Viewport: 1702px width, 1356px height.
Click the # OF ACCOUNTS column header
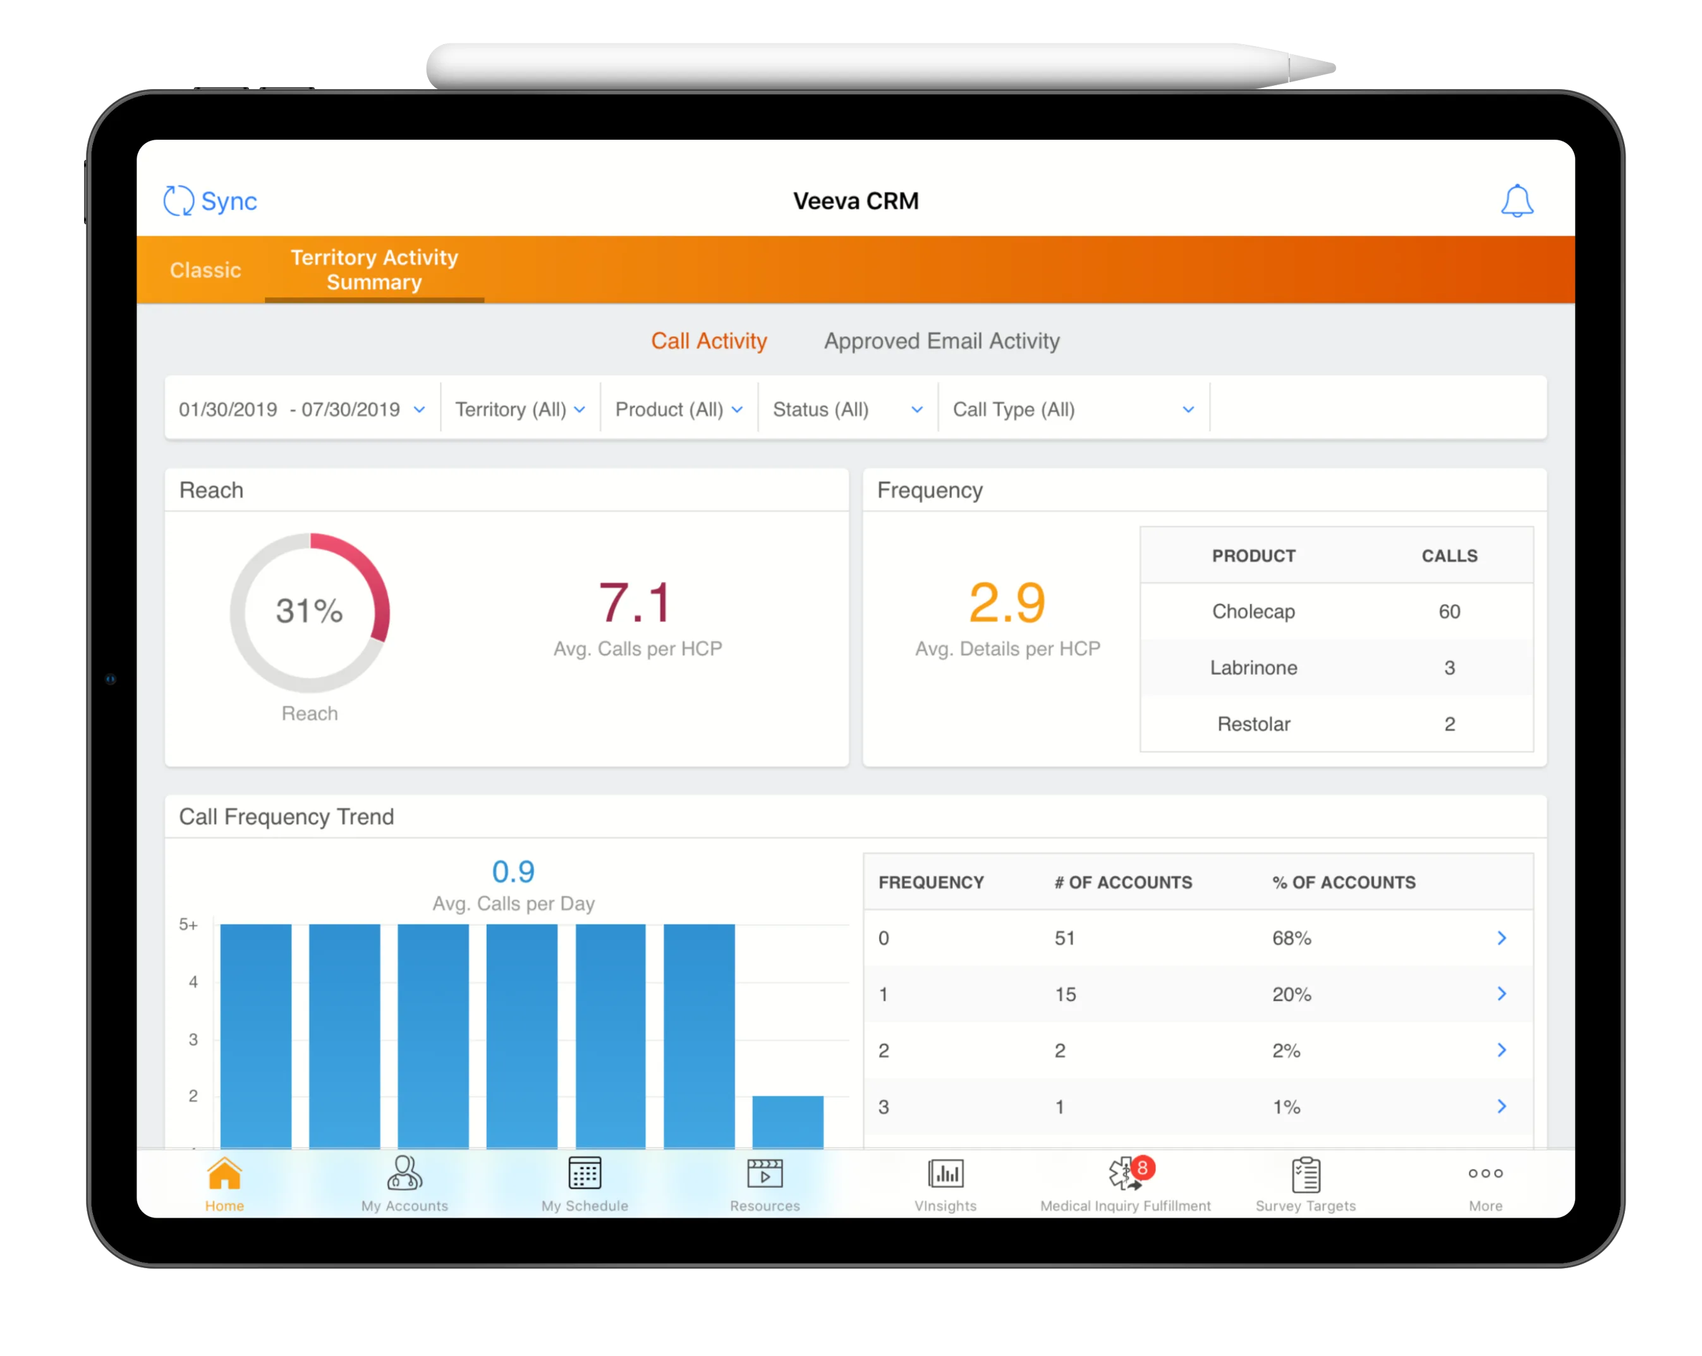click(x=1123, y=883)
